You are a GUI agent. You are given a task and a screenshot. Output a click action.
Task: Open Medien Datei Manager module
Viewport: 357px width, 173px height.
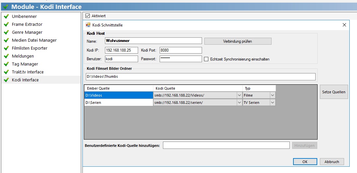point(41,40)
